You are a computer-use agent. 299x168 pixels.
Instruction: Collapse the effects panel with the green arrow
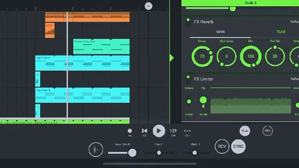(171, 58)
